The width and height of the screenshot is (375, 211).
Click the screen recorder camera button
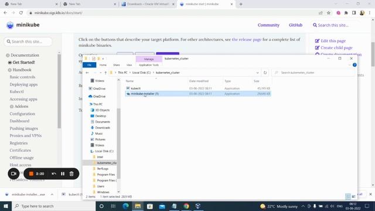[x=13, y=173]
